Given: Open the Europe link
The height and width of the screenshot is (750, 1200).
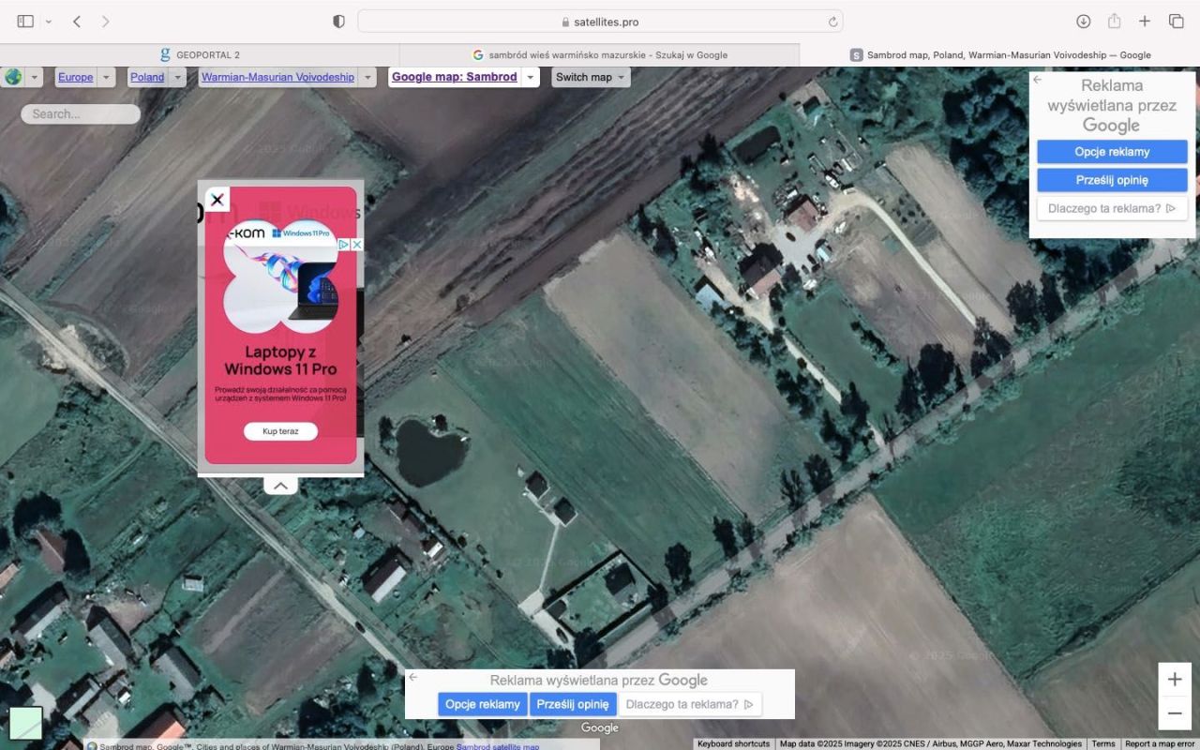Looking at the screenshot, I should (x=75, y=77).
